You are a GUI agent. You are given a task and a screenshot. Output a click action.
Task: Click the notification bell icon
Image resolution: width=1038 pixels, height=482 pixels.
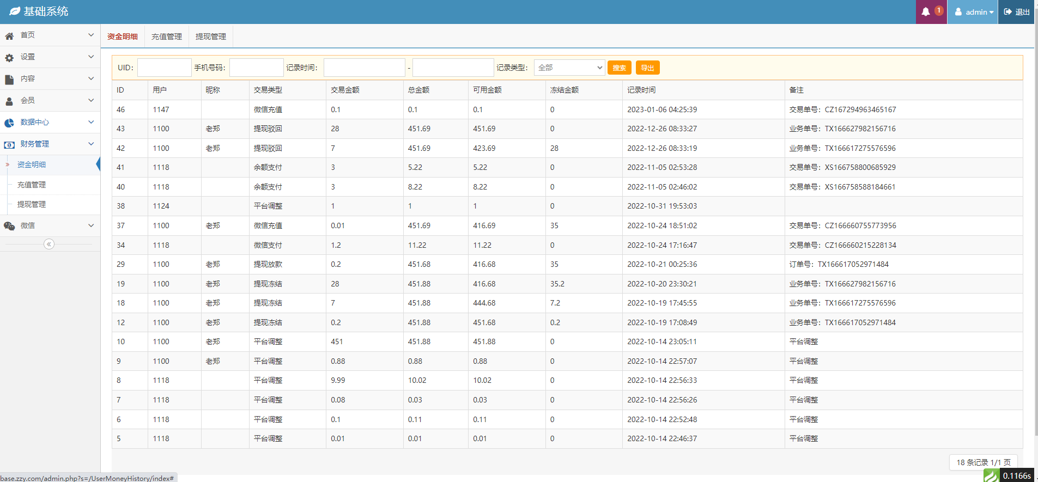coord(926,12)
